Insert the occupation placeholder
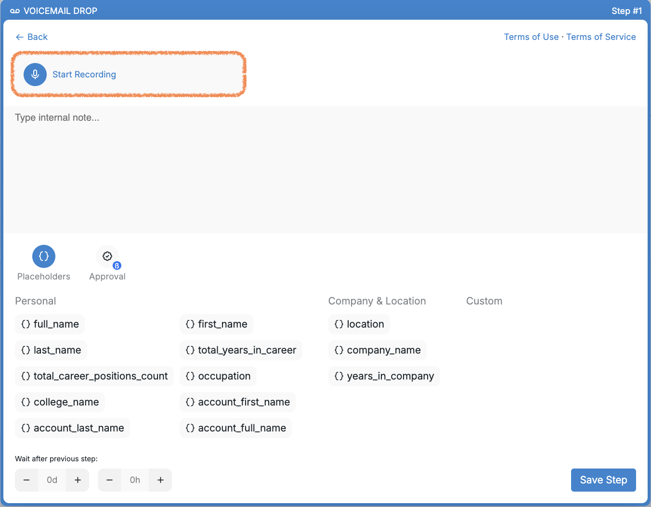This screenshot has height=507, width=651. [x=218, y=376]
